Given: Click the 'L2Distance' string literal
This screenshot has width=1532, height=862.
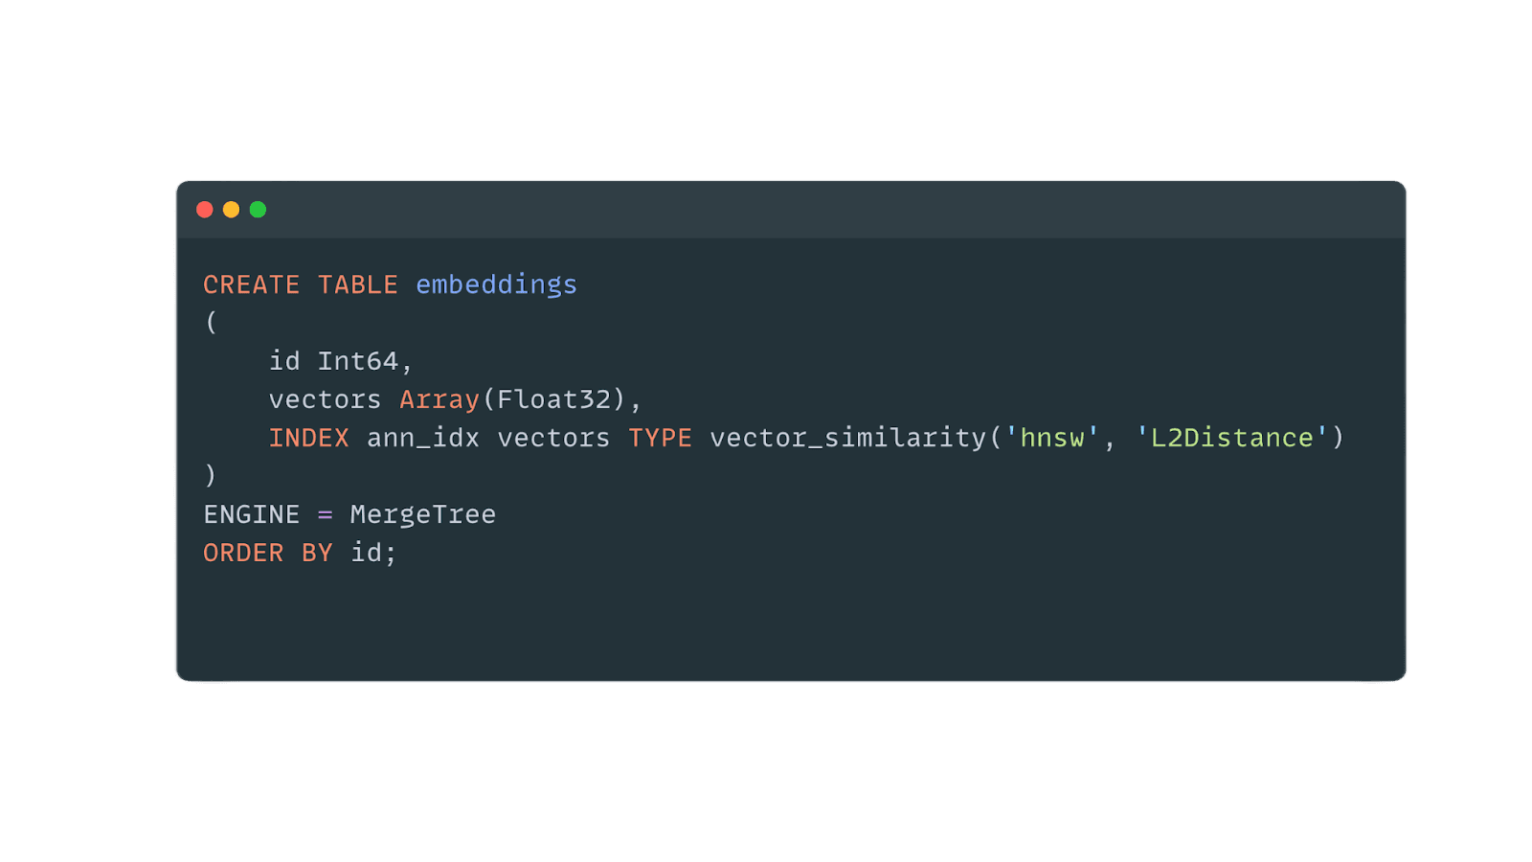Looking at the screenshot, I should pos(1231,439).
